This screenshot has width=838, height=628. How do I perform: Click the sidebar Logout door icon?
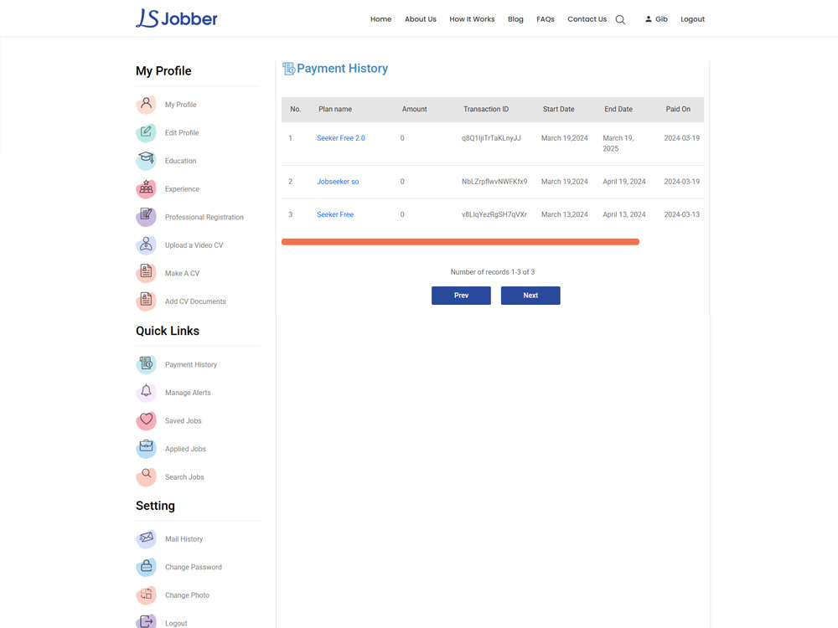pyautogui.click(x=146, y=622)
